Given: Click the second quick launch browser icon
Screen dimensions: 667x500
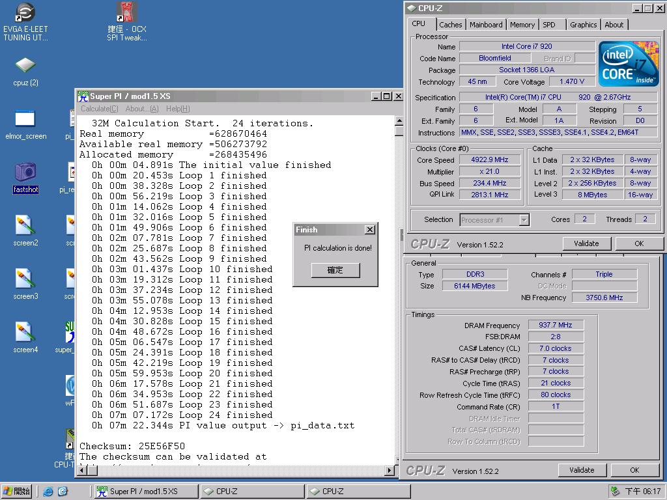Looking at the screenshot, I should [x=63, y=492].
